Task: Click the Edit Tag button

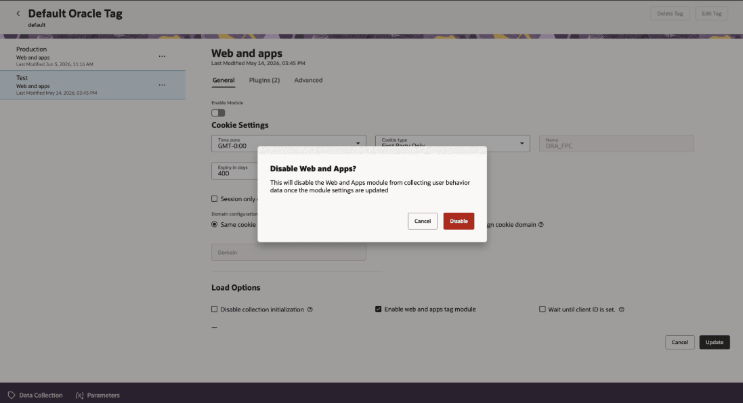Action: (x=712, y=14)
